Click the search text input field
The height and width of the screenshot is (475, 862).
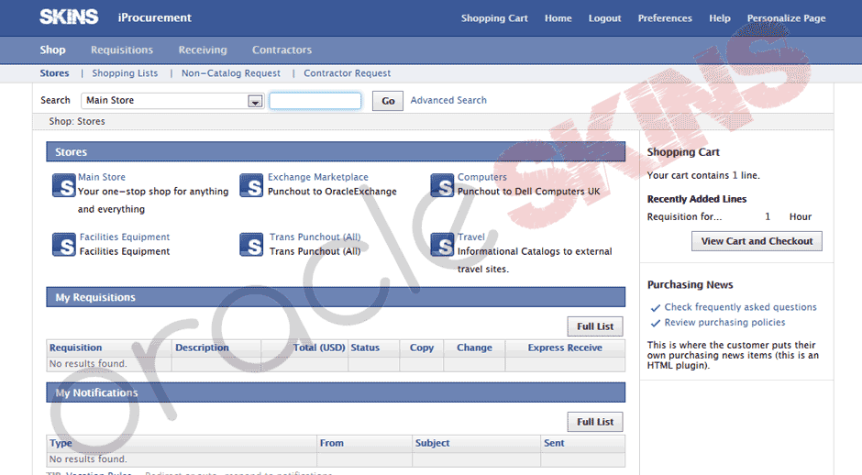(315, 101)
